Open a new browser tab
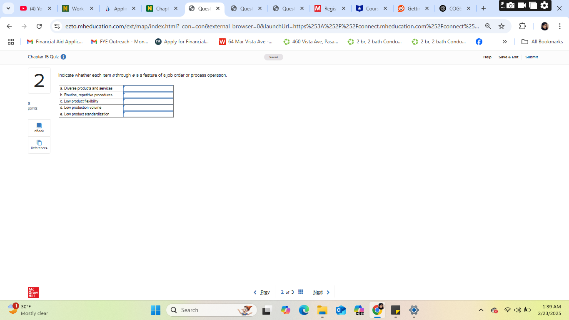 pos(483,8)
